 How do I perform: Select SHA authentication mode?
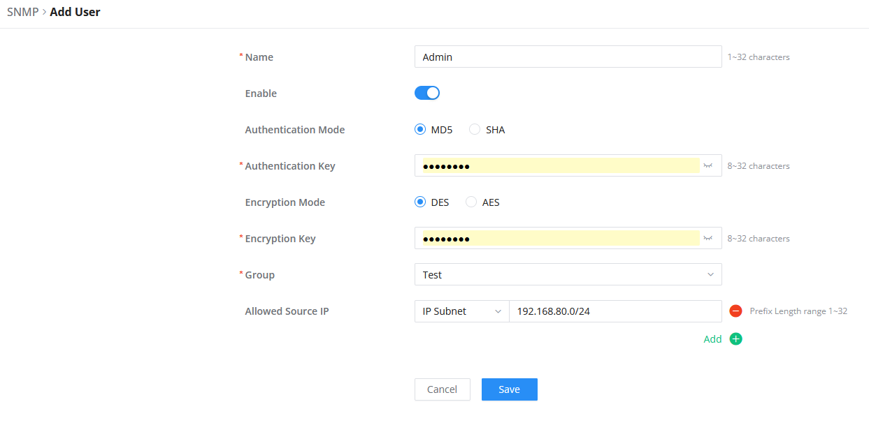coord(475,130)
